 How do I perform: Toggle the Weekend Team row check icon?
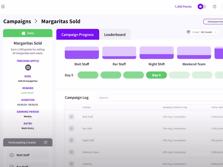tap(71, 152)
